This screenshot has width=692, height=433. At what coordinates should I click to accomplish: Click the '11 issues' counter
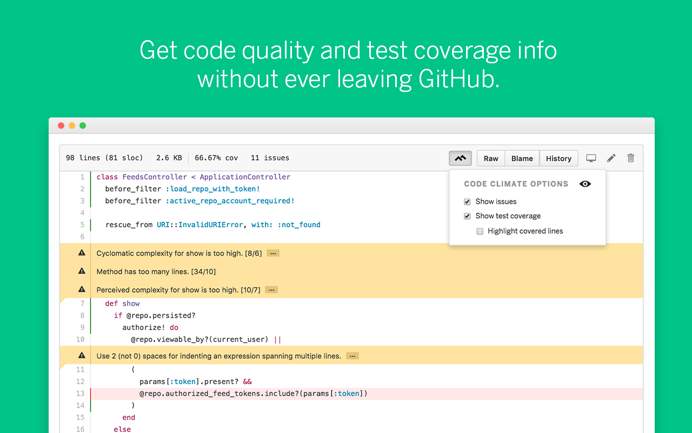click(x=269, y=158)
